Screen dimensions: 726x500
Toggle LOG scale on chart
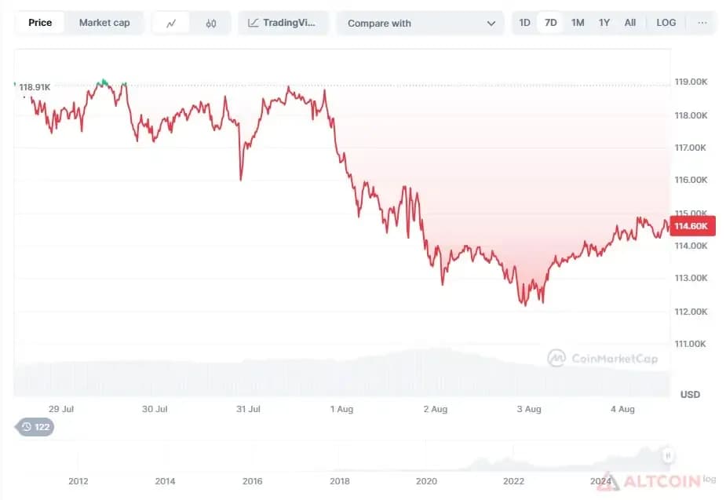click(x=666, y=23)
